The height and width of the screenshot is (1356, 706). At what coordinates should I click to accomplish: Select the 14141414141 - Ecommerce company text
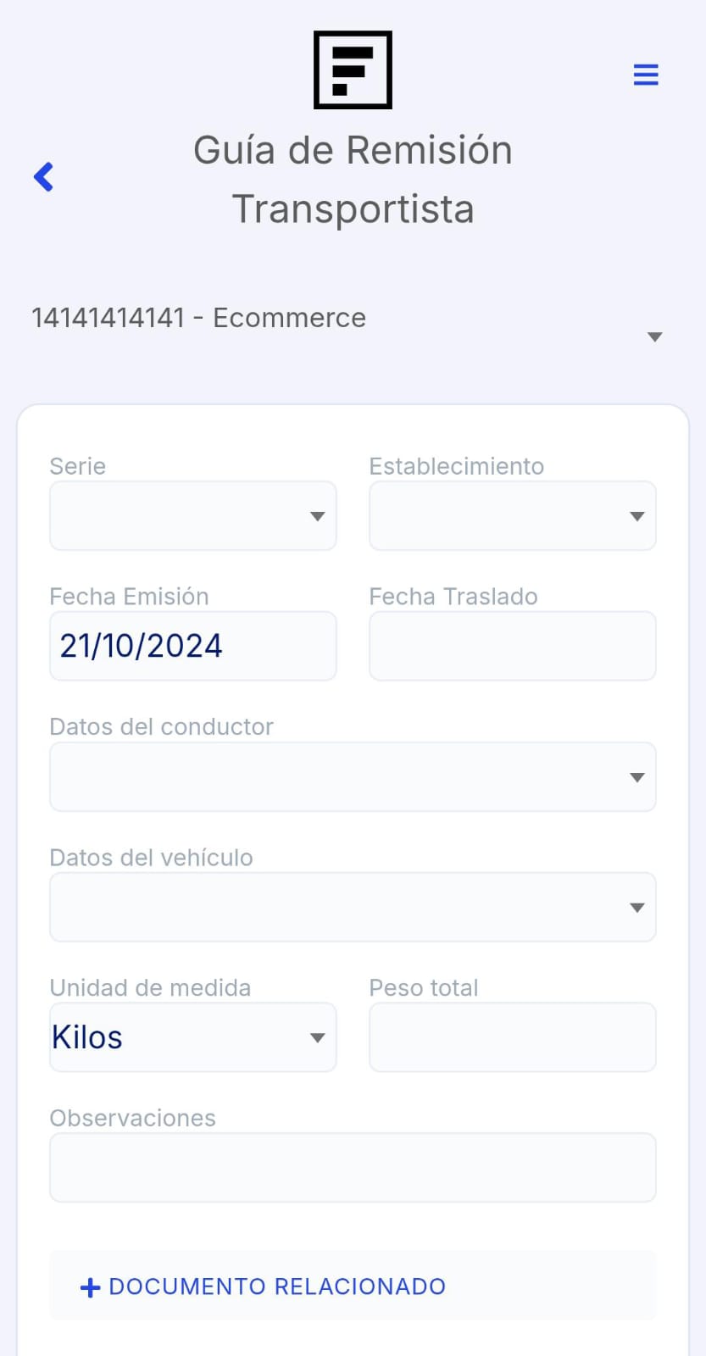(x=199, y=318)
